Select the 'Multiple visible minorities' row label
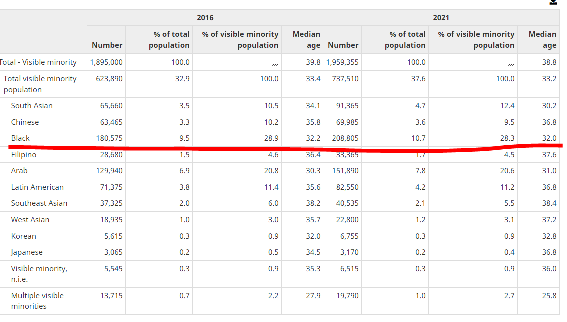 tap(37, 301)
